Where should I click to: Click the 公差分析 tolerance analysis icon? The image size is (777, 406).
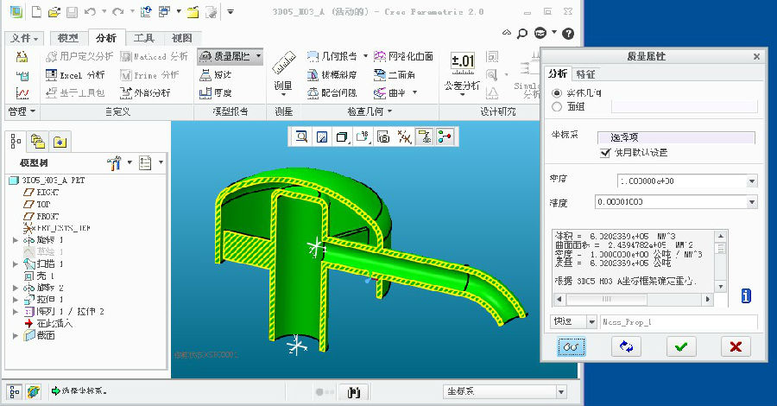point(463,62)
